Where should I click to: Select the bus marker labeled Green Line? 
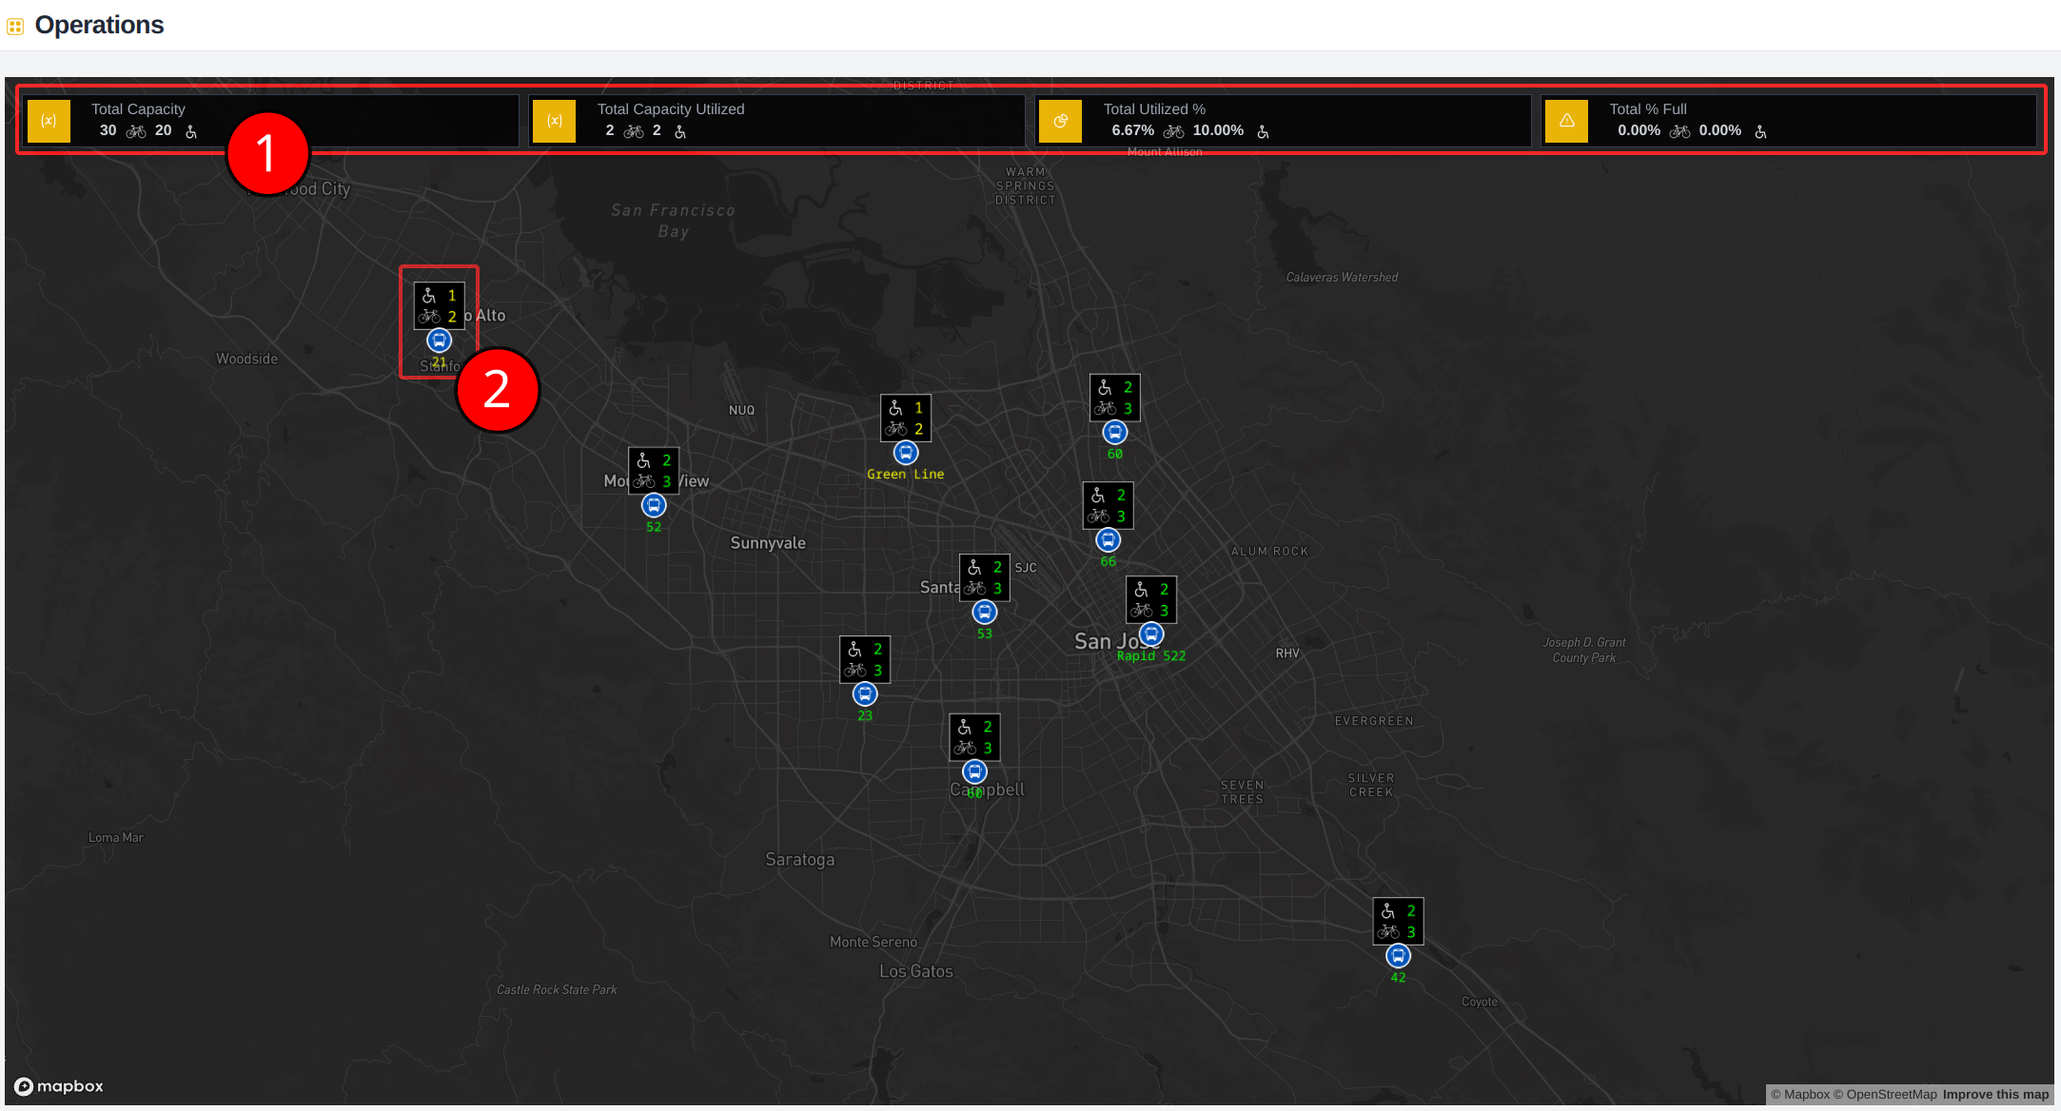coord(905,452)
